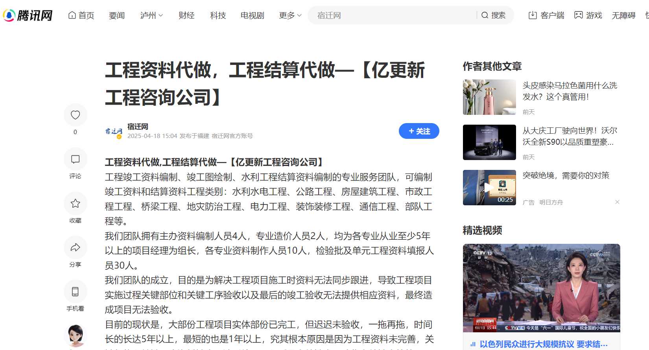The width and height of the screenshot is (649, 350).
Task: Open the 头皮感染马拉色菌 article link
Action: pyautogui.click(x=570, y=91)
